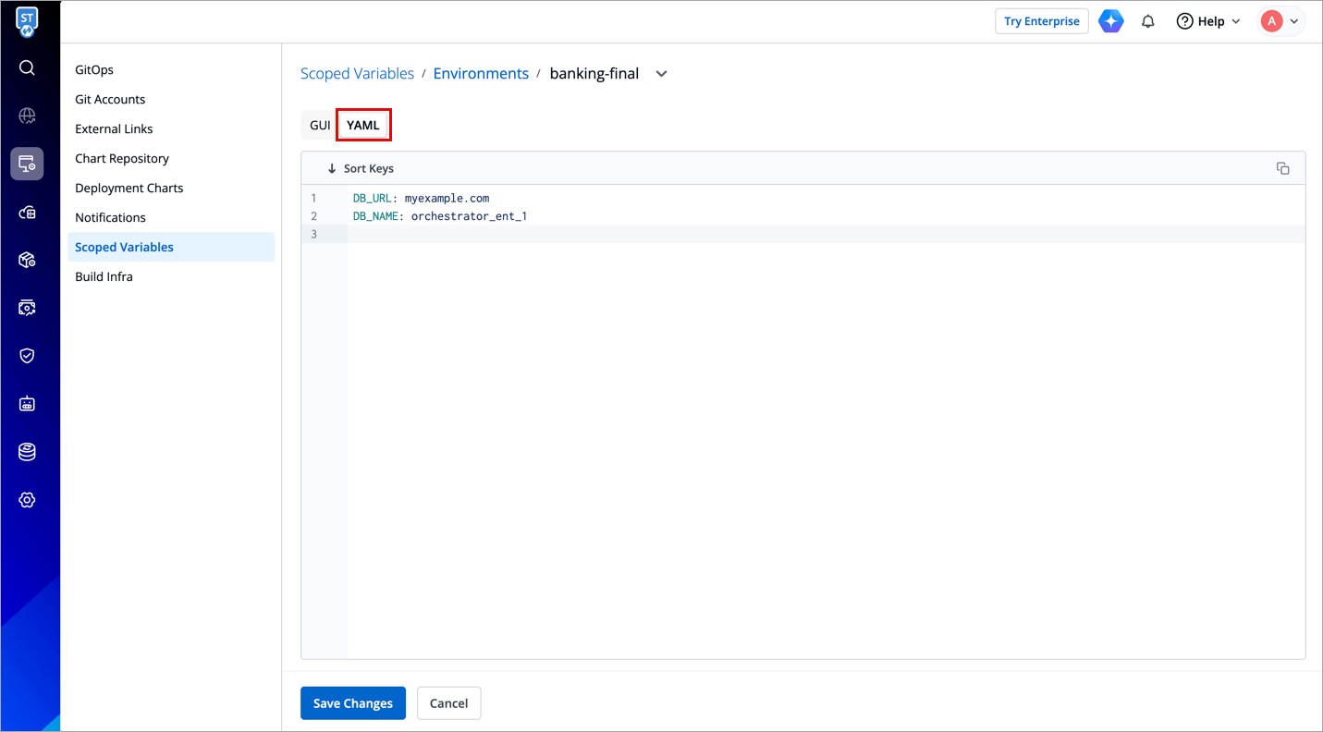Screen dimensions: 1323x732
Task: Click Sort Keys in the editor toolbar
Action: (x=361, y=168)
